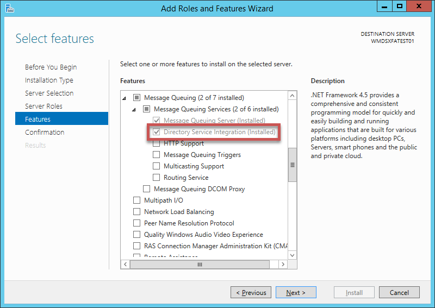Open the Confirmation step in sidebar
435x308 pixels.
tap(45, 132)
